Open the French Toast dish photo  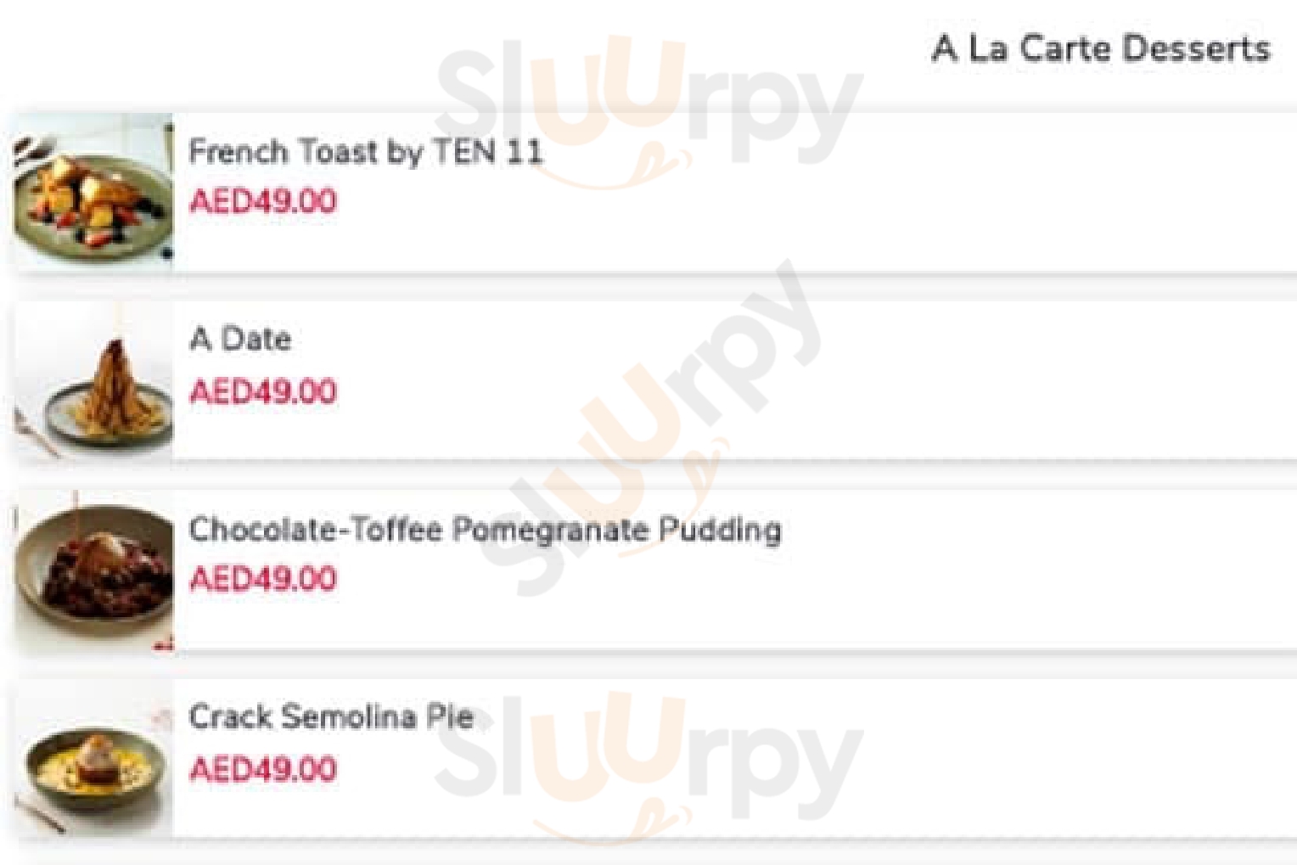(x=93, y=193)
